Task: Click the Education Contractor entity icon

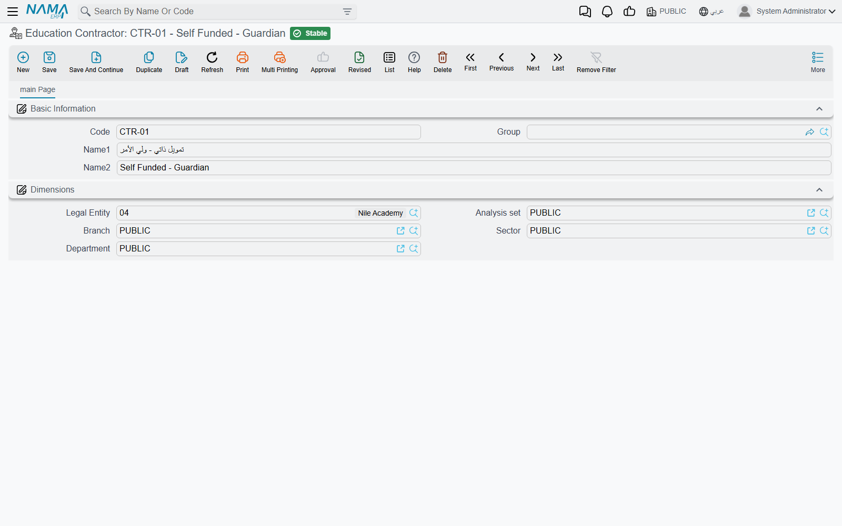Action: [x=16, y=34]
